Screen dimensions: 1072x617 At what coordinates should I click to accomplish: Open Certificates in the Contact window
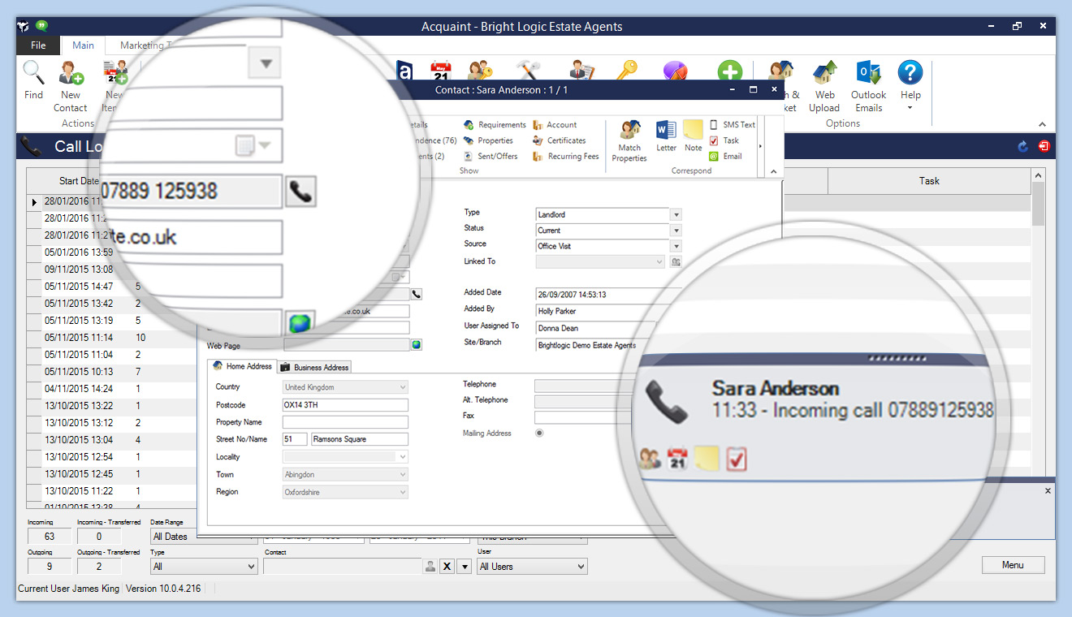point(560,140)
